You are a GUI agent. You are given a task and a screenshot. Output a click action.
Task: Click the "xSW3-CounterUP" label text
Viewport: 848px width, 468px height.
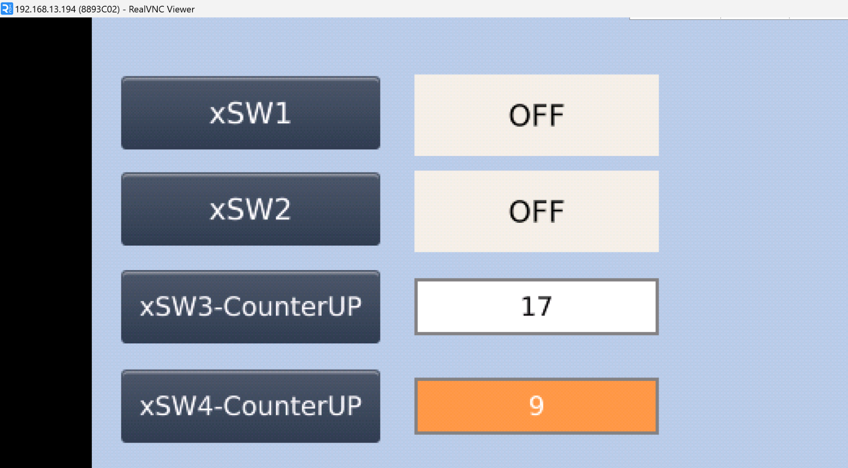251,307
